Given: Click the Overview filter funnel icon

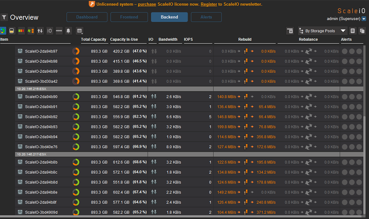Looking at the screenshot, I should [4, 17].
